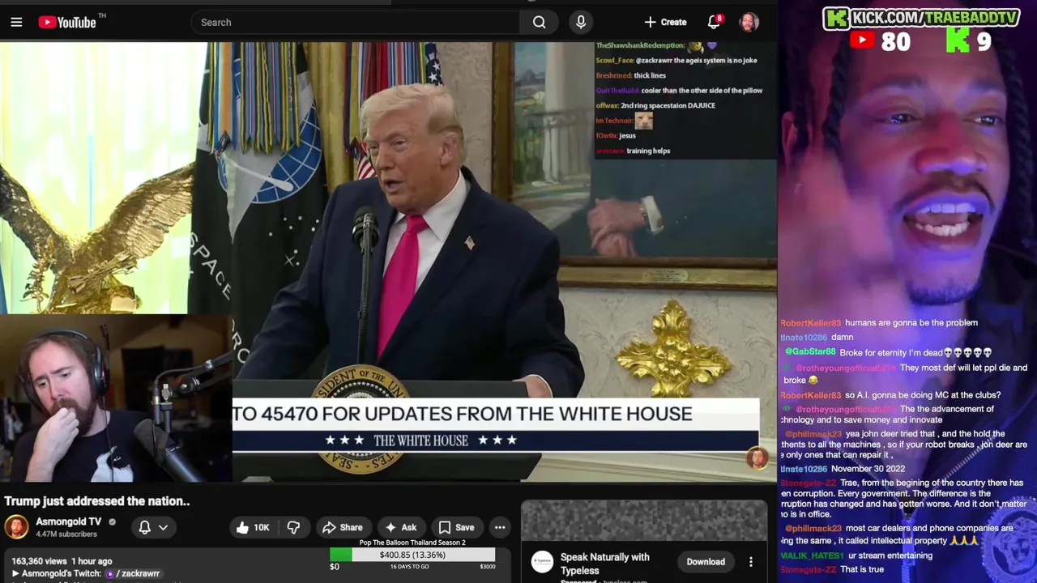
Task: Open the Create menu
Action: pyautogui.click(x=665, y=22)
